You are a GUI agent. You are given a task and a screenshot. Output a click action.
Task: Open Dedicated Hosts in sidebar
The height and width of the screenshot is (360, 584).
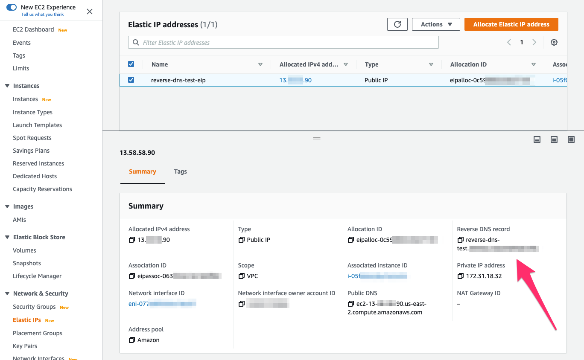point(35,176)
